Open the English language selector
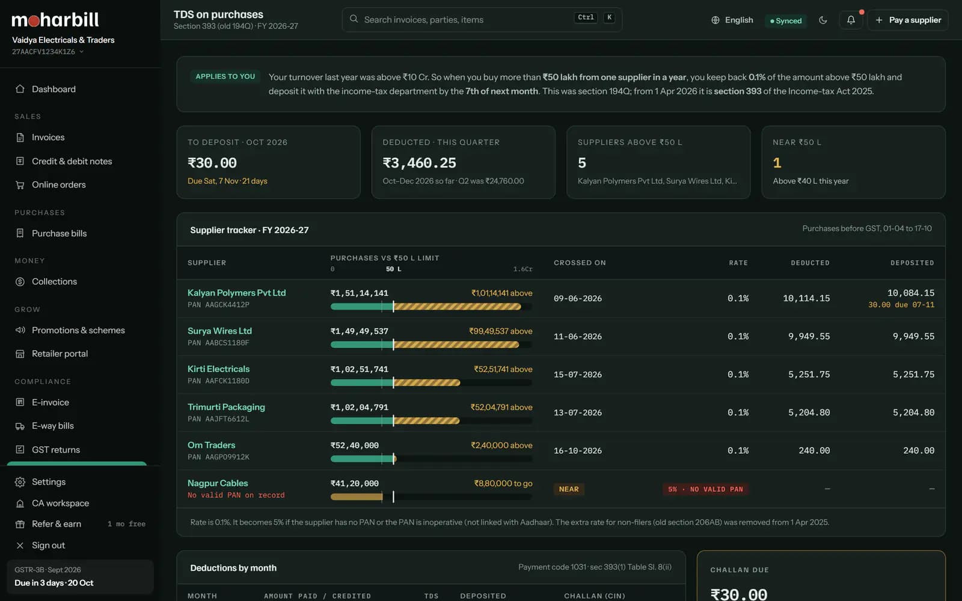 click(x=732, y=20)
